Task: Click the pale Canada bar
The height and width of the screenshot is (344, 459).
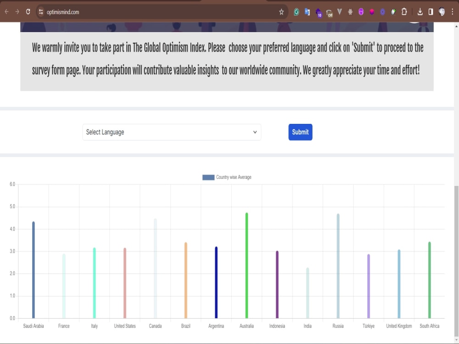Action: coord(155,268)
